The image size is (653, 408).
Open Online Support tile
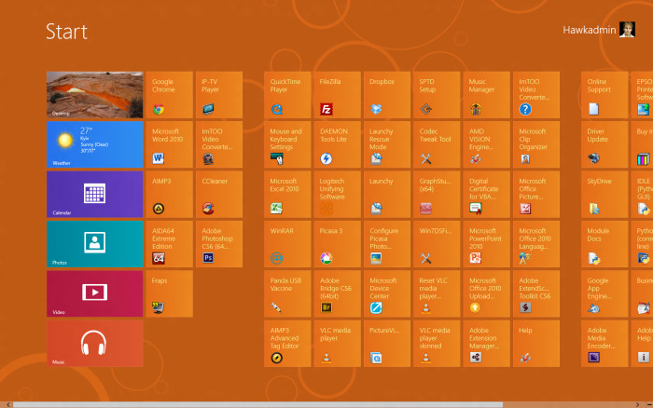tap(604, 95)
